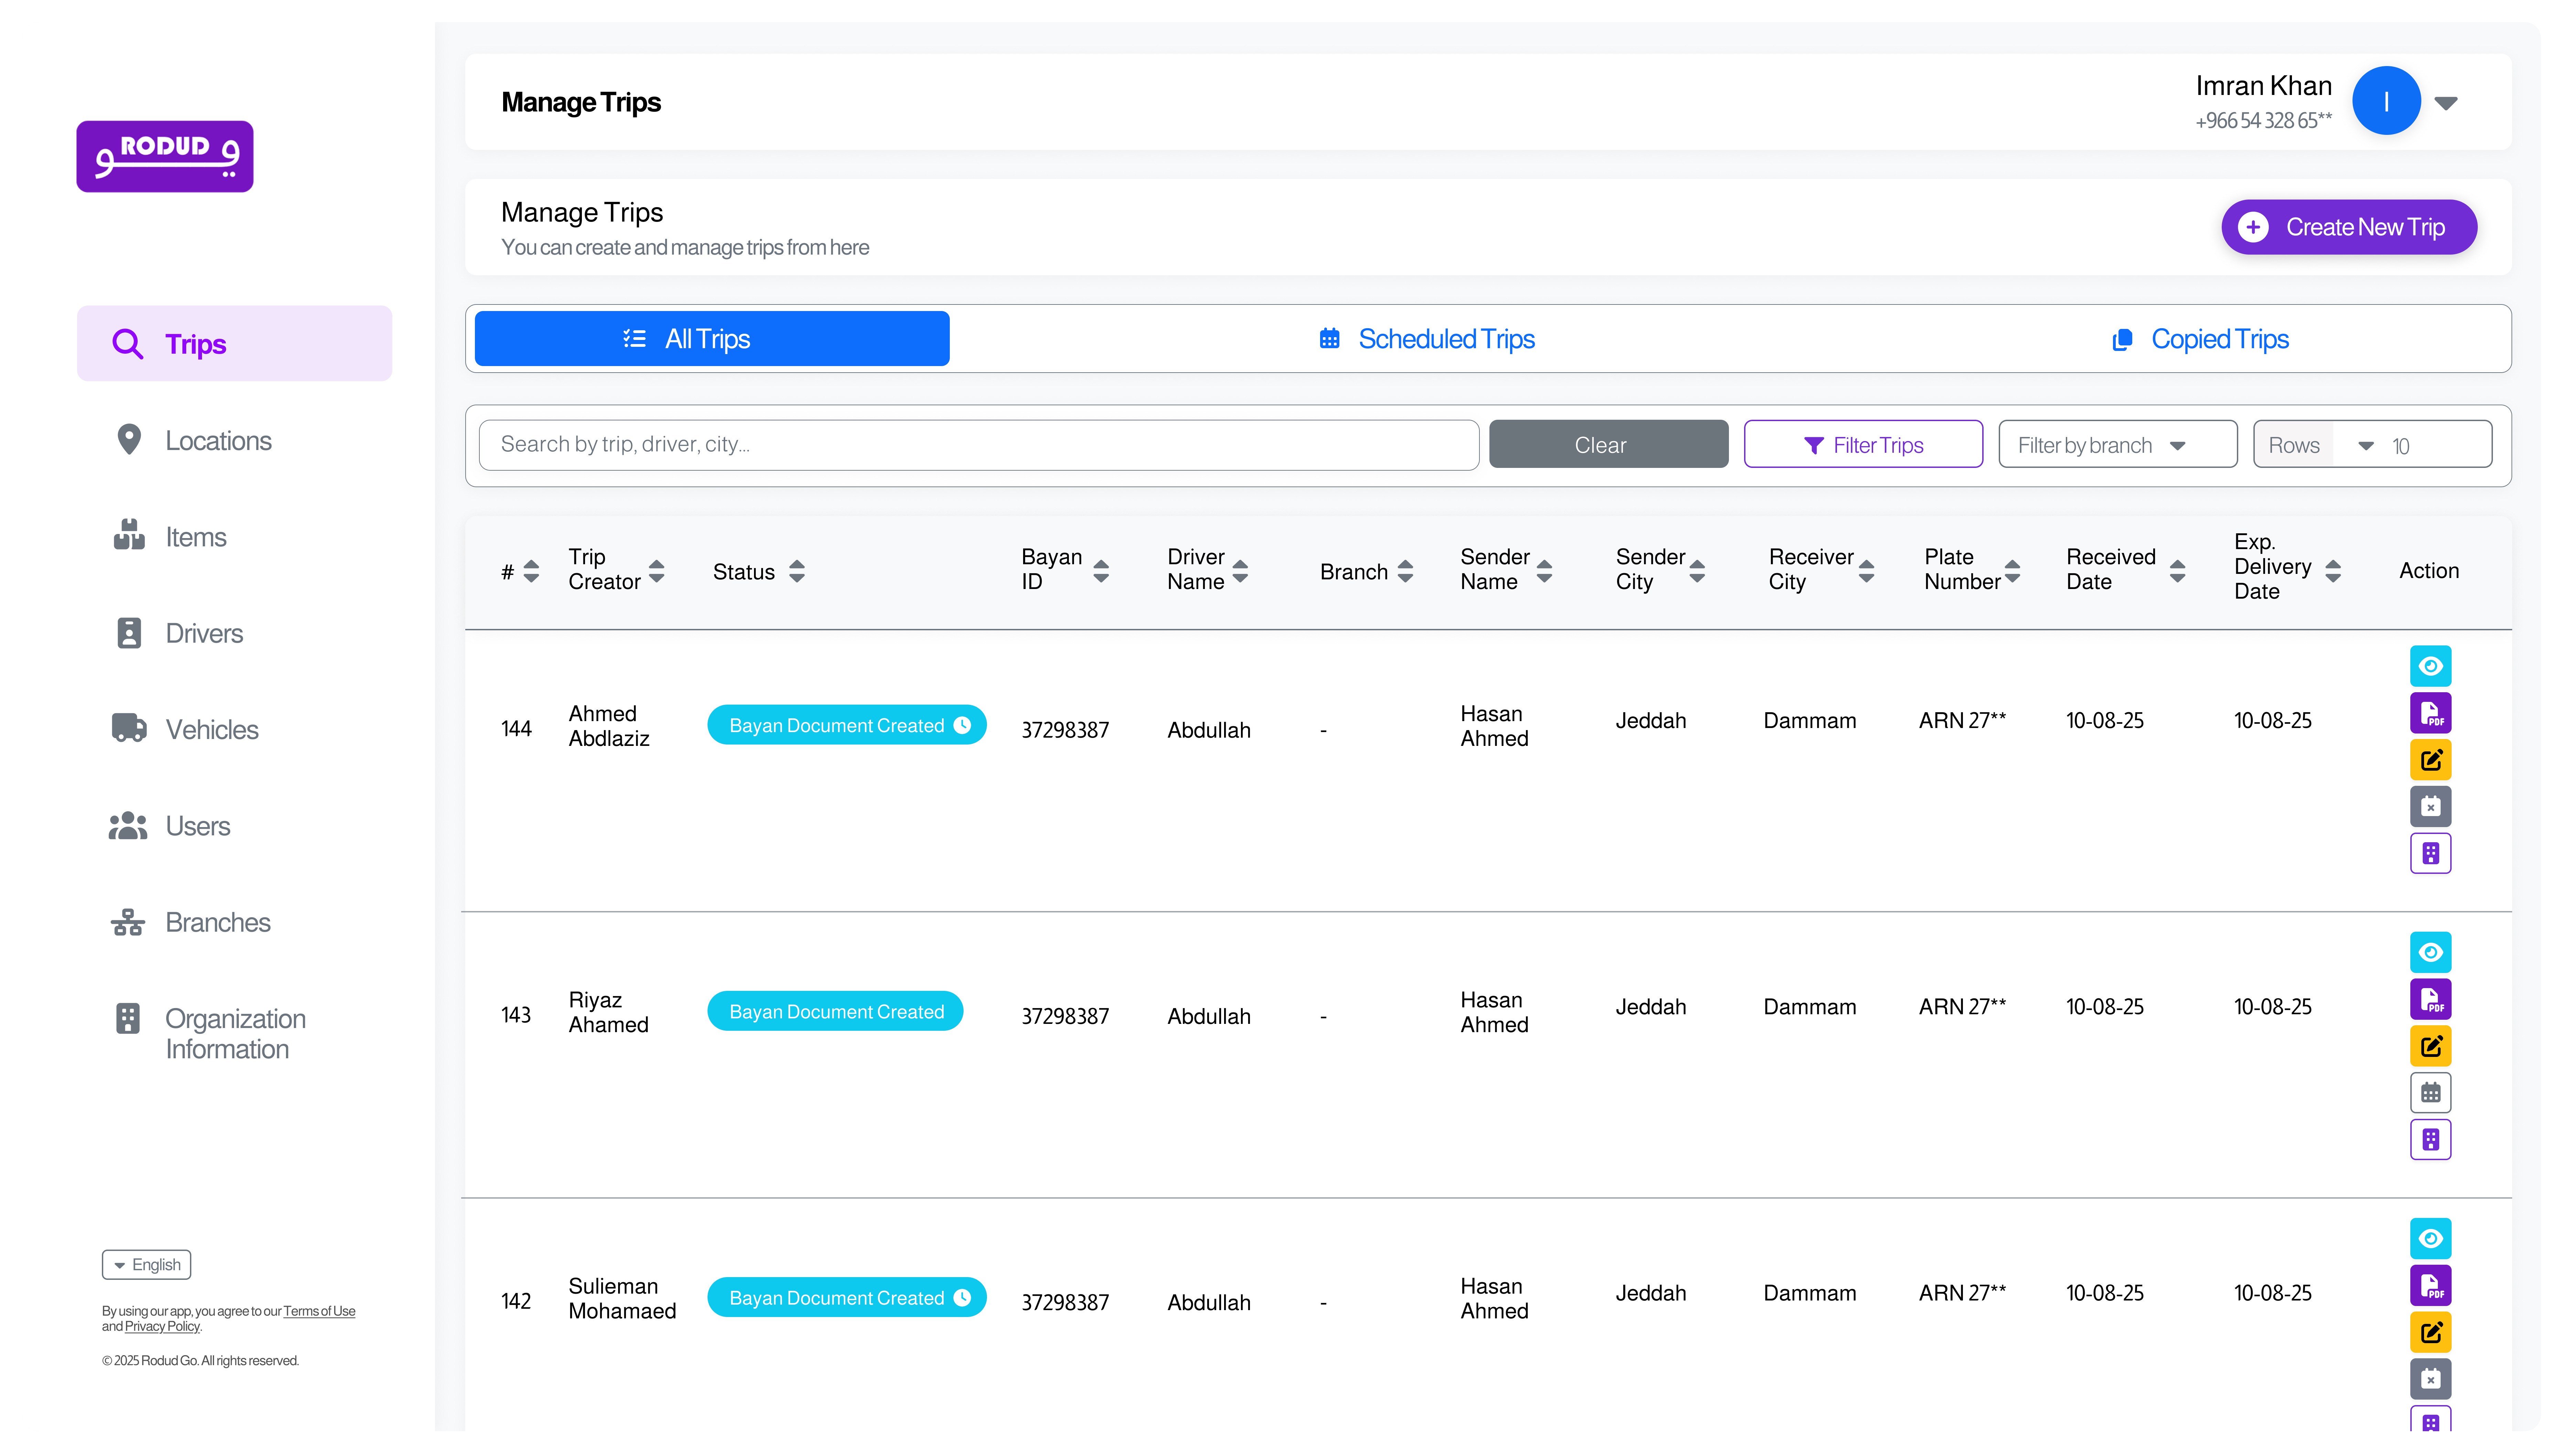Screen dimensions: 2570x1456
Task: Download PDF for trip 142
Action: 2430,1285
